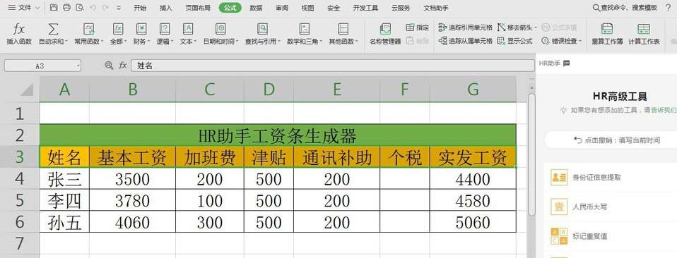Click the formula bar showing 姓名
The height and width of the screenshot is (258, 677).
[x=332, y=66]
